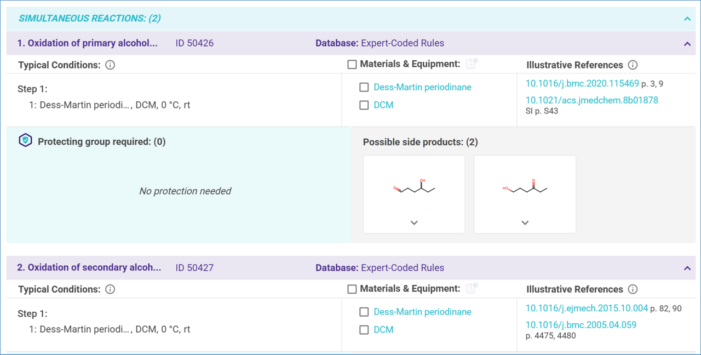Click the protecting group shield icon

coord(25,141)
